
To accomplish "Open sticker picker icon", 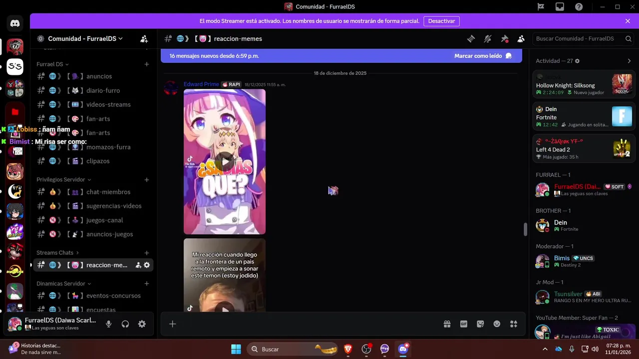I will [x=480, y=324].
